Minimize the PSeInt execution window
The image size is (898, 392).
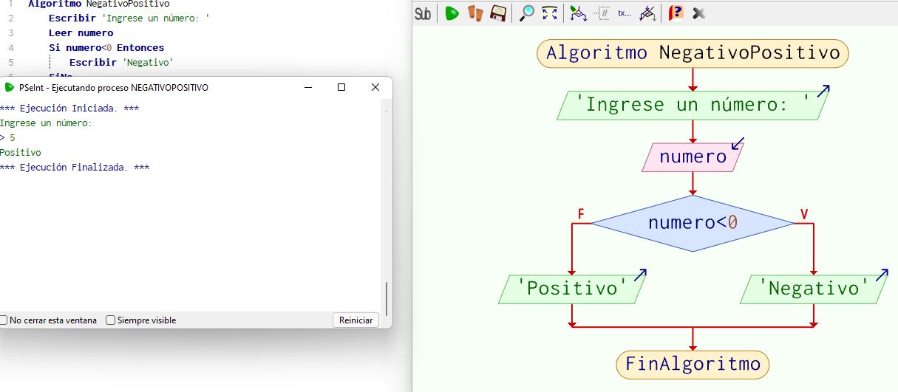tap(307, 87)
